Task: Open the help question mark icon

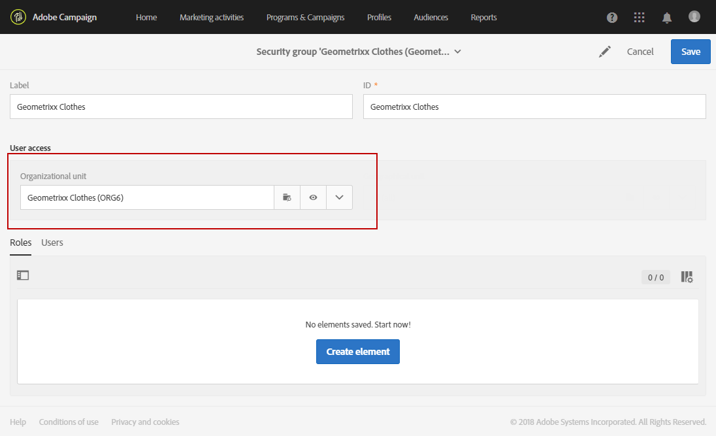Action: click(612, 18)
